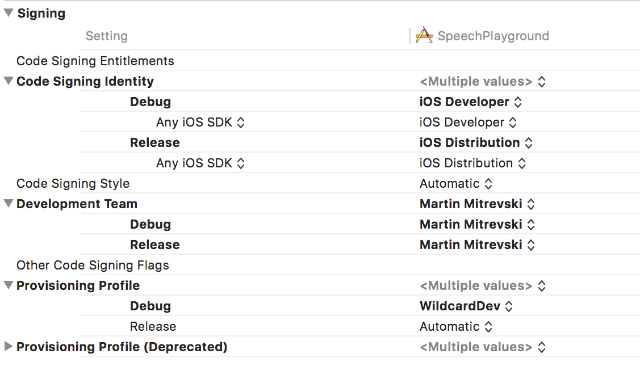Screen dimensions: 640x379
Task: Collapse the Provisioning Profile group
Action: (x=8, y=285)
